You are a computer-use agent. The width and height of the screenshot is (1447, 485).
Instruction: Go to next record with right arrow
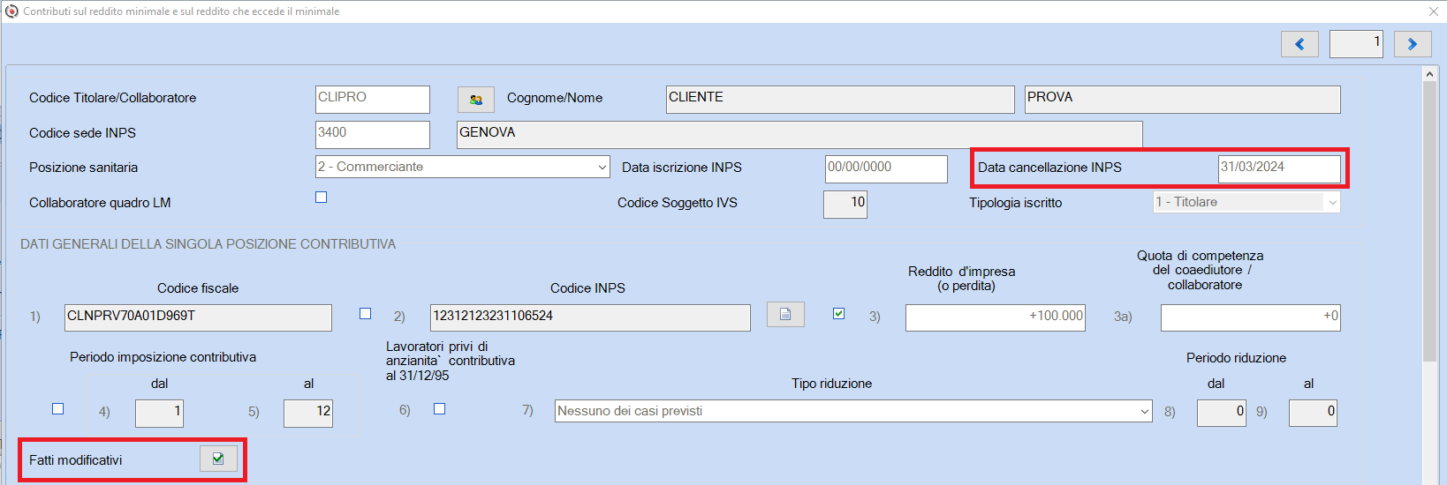click(x=1413, y=44)
